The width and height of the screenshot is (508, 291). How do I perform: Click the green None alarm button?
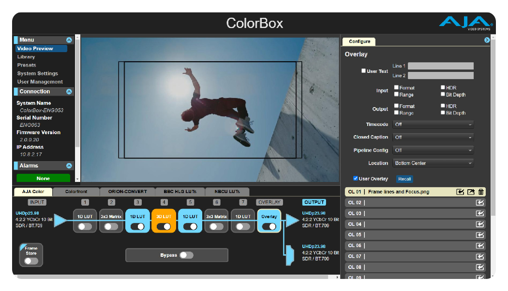pos(43,178)
